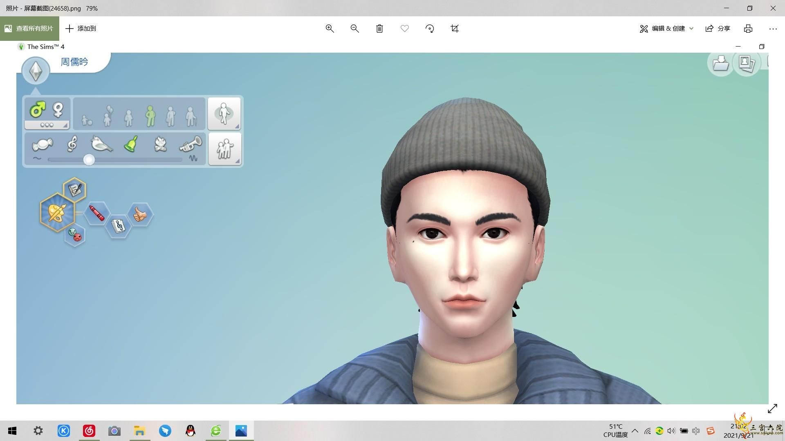Open the bonus trait notepad hexagon
This screenshot has width=785, height=441.
pos(75,190)
